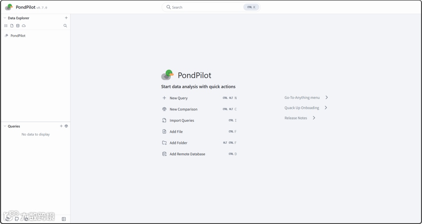Screen dimensions: 422x224
Task: Open settings gear in sidebar footer
Action: point(7,219)
